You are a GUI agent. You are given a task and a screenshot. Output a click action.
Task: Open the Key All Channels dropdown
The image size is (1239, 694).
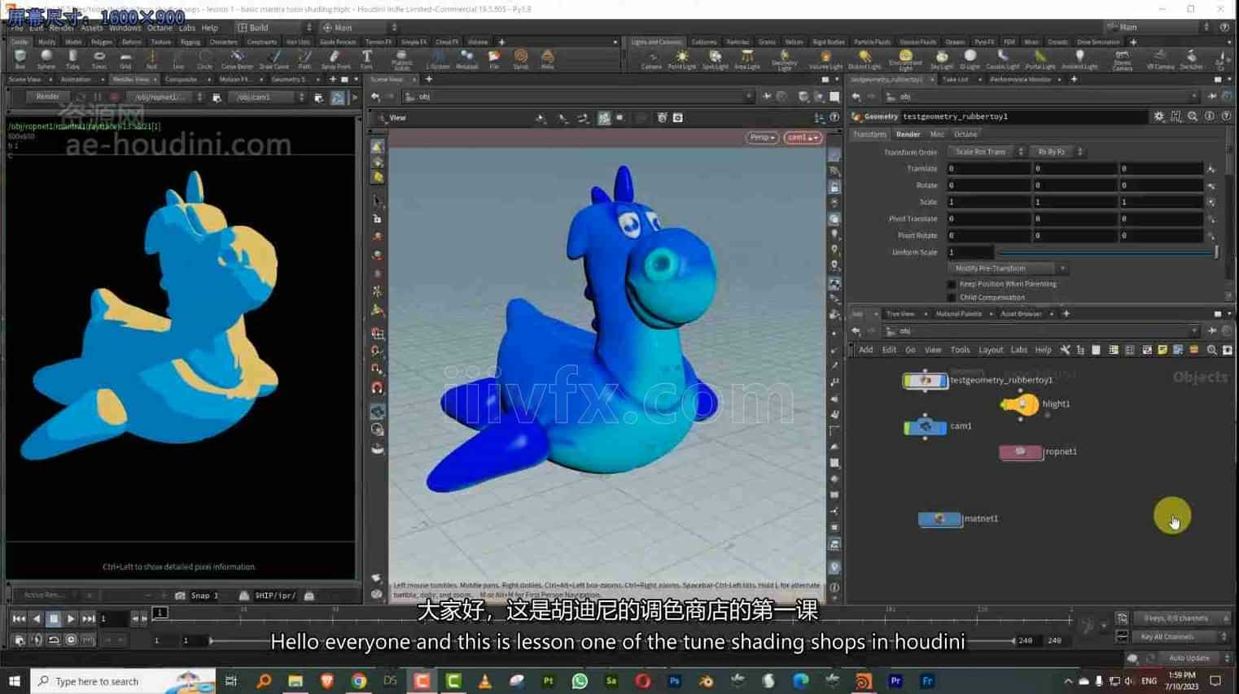click(1180, 637)
